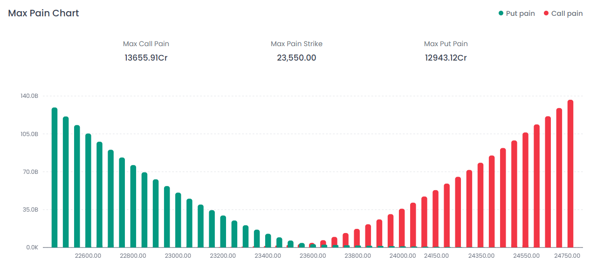The width and height of the screenshot is (590, 275).
Task: Toggle the Call pain legend item
Action: click(567, 14)
